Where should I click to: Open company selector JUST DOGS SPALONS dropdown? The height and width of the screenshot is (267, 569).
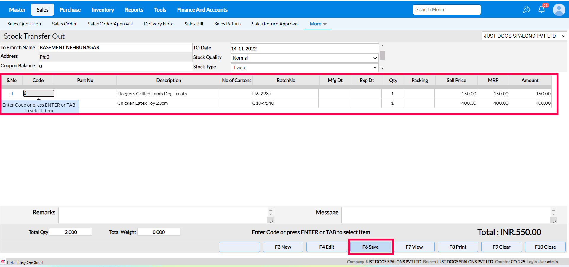(524, 36)
